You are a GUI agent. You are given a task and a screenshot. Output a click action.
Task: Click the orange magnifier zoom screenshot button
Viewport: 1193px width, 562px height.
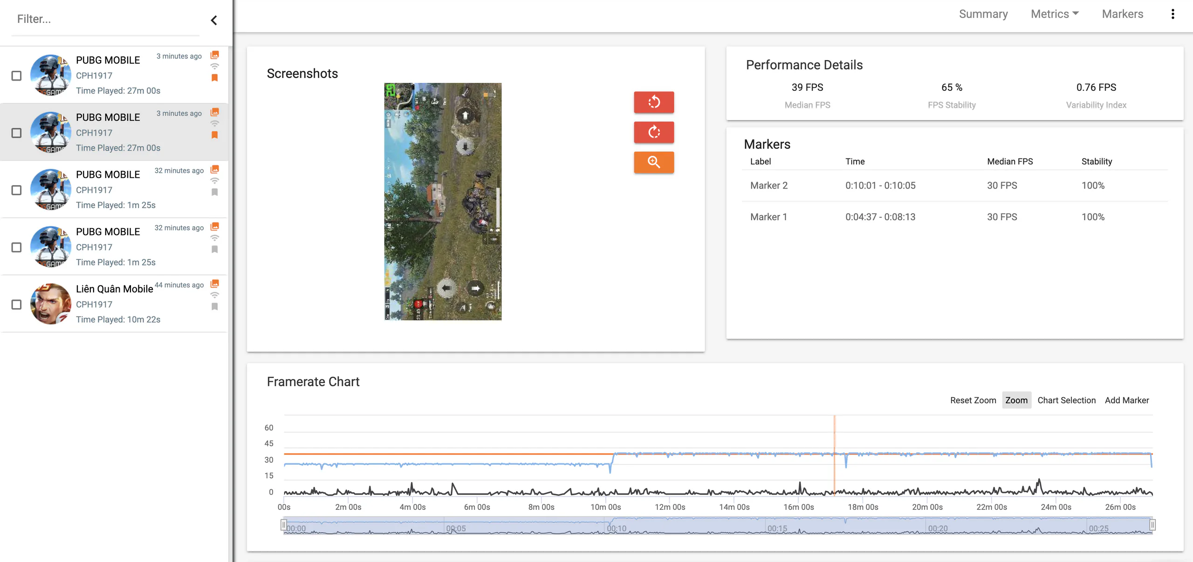pos(654,162)
